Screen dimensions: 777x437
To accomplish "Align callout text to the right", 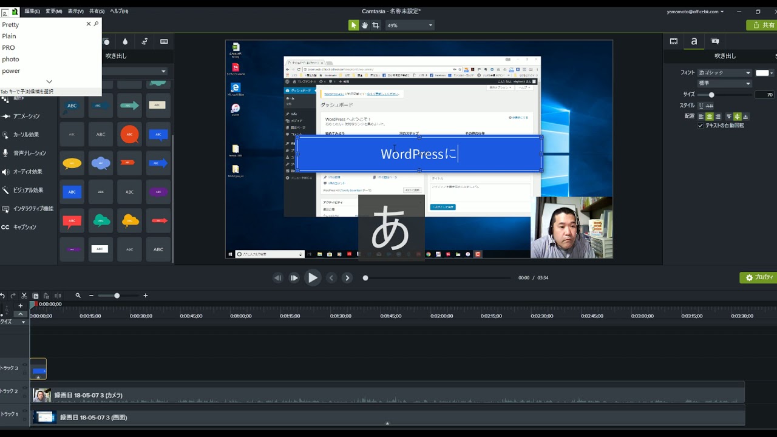I will 718,117.
